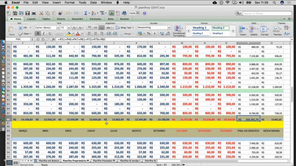Screen dimensions: 296x166
Task: Open the Formula Builder fx toolbar icon
Action: [111, 13]
